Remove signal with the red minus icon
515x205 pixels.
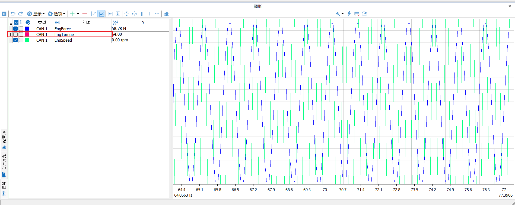[x=85, y=14]
